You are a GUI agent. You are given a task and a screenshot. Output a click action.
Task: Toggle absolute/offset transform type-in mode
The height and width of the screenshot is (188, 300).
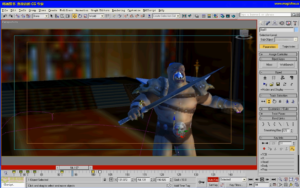111,180
